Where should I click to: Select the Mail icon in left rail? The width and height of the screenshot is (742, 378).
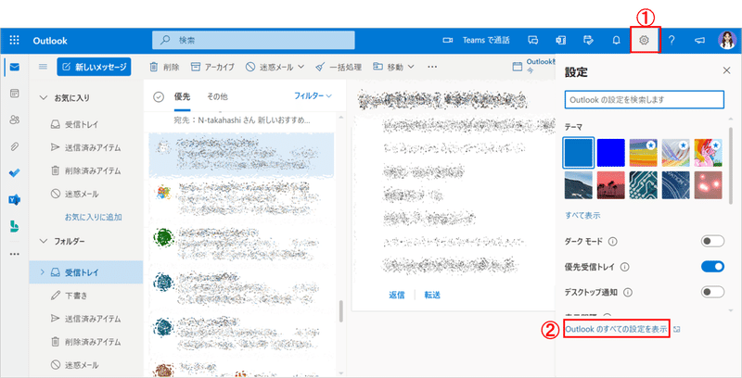point(14,67)
